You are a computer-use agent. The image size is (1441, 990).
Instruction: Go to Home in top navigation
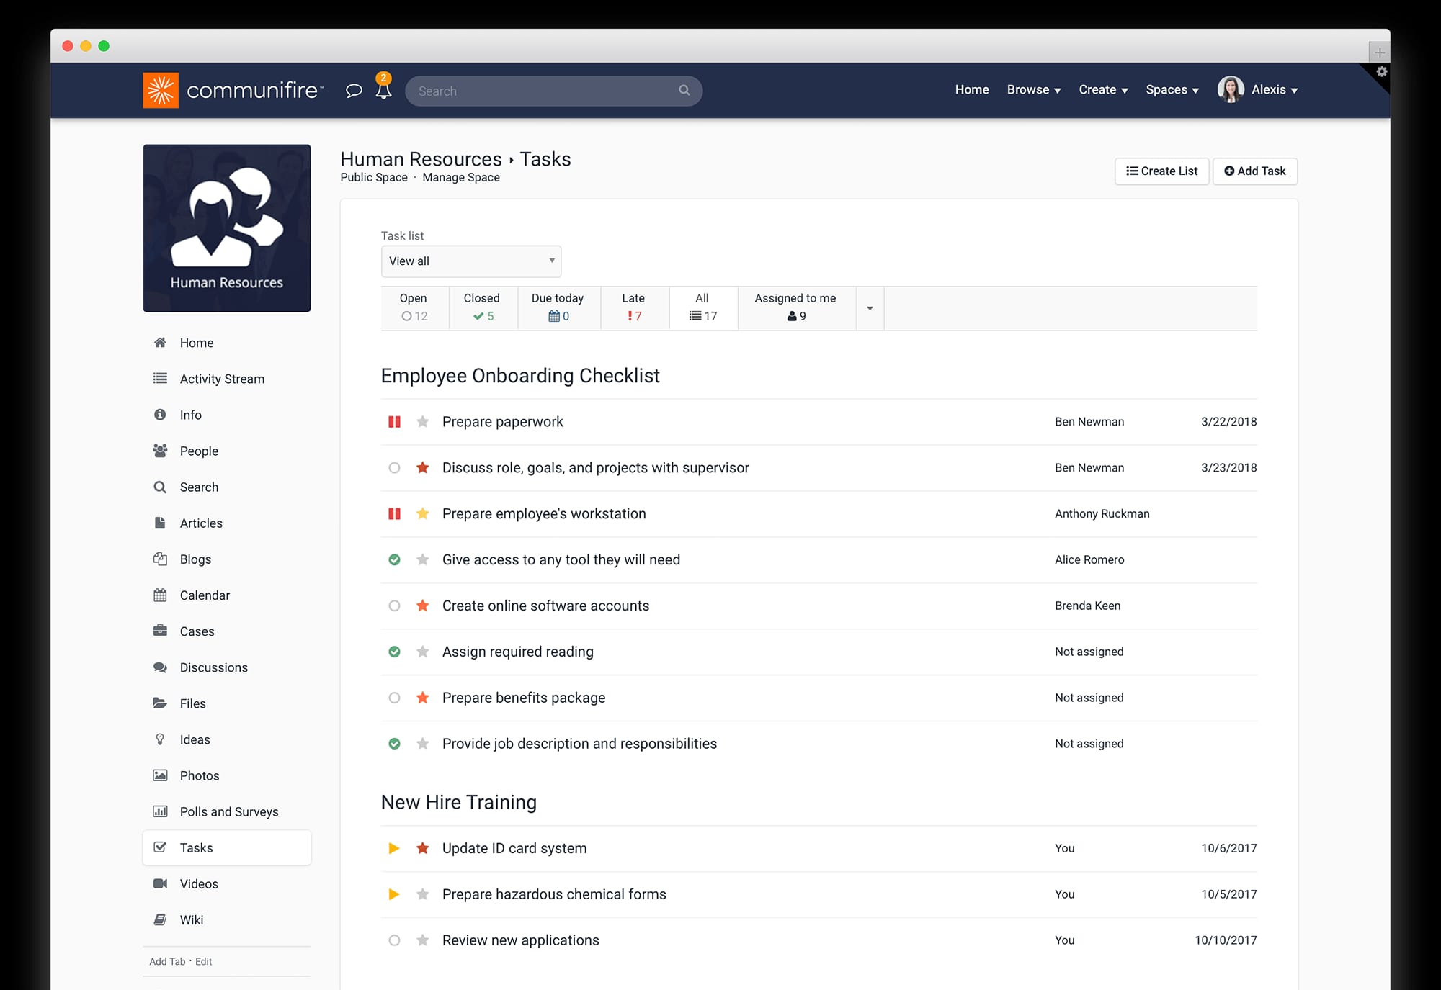(972, 90)
